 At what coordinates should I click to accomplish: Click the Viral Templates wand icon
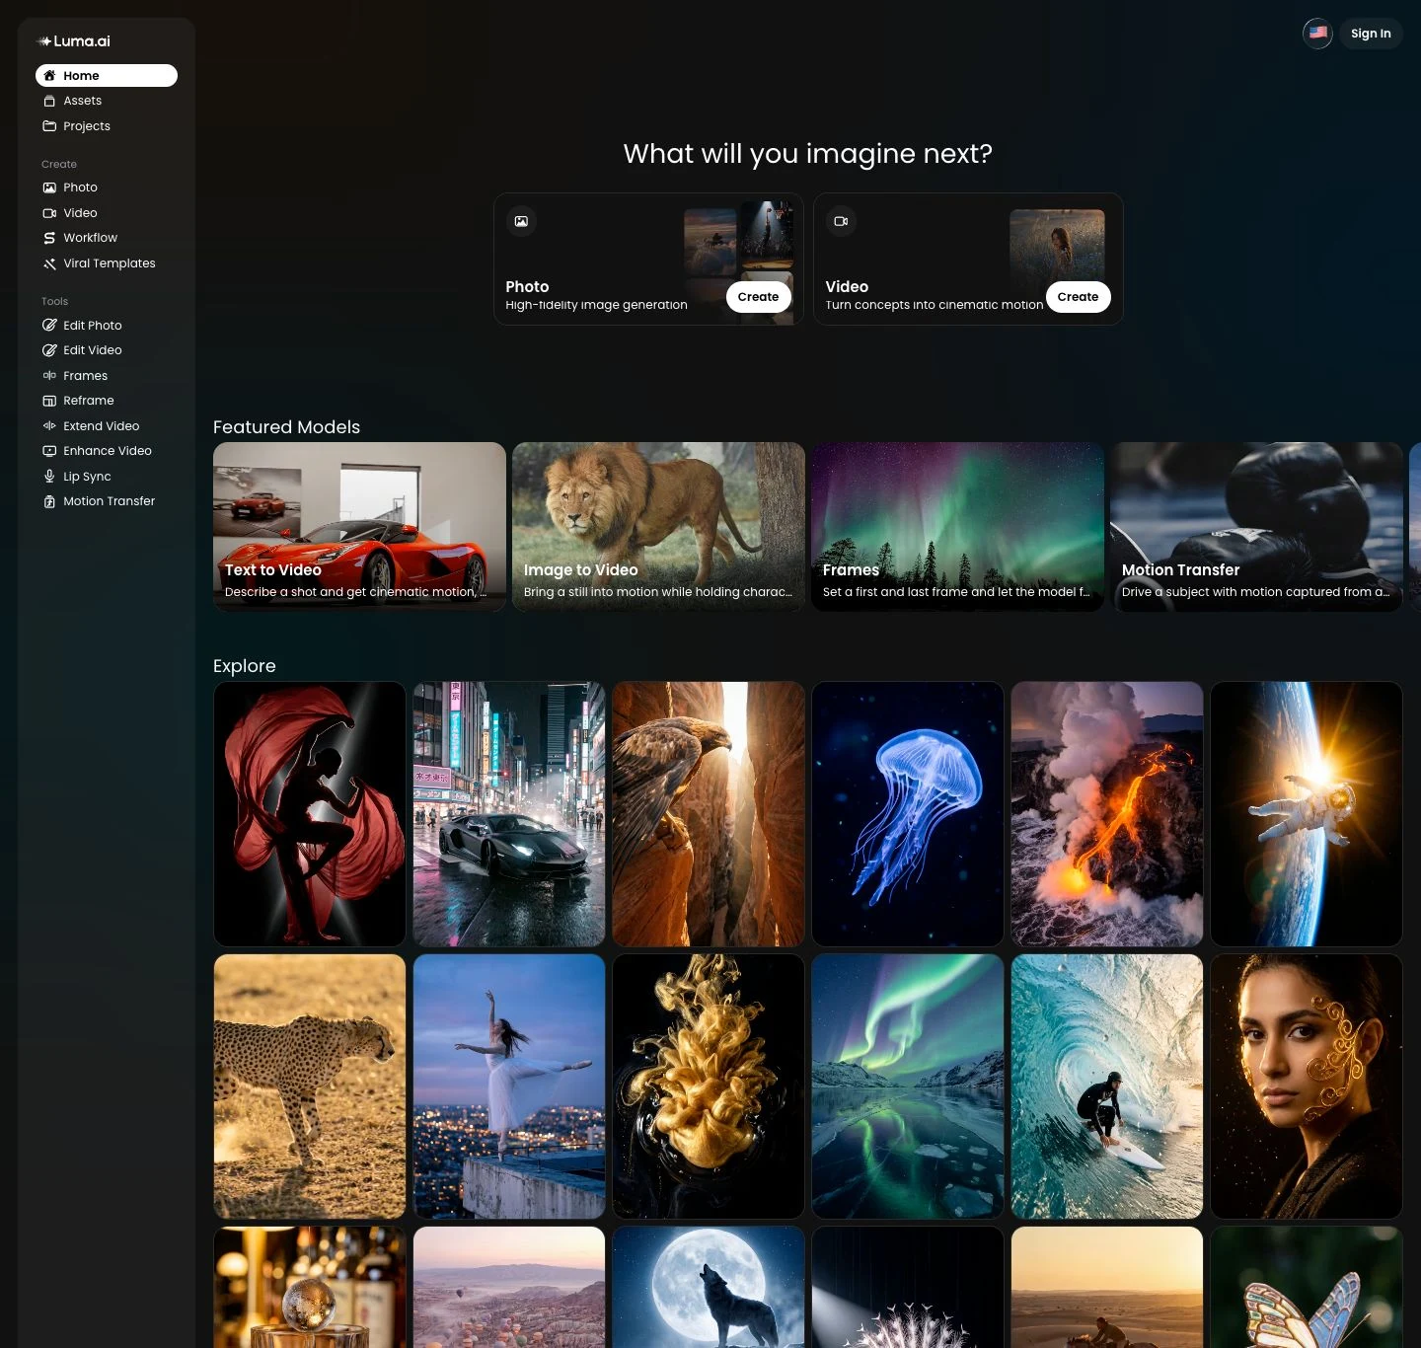click(49, 263)
